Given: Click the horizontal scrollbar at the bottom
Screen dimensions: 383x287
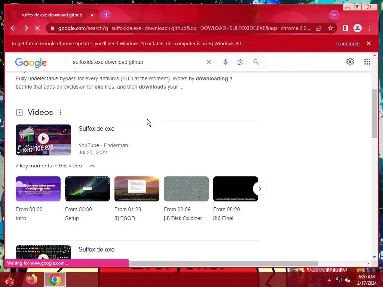Looking at the screenshot, I should 223,263.
